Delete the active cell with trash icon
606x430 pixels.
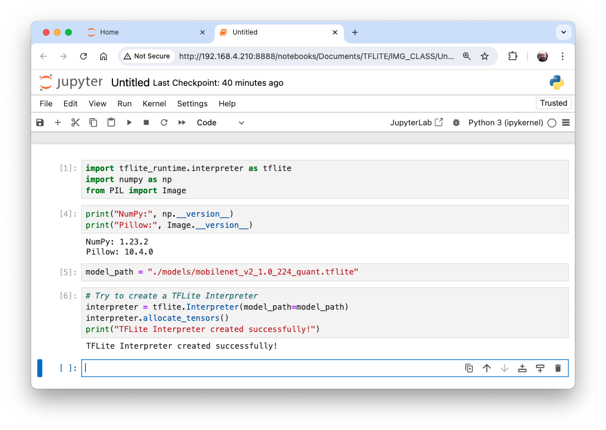coord(558,368)
